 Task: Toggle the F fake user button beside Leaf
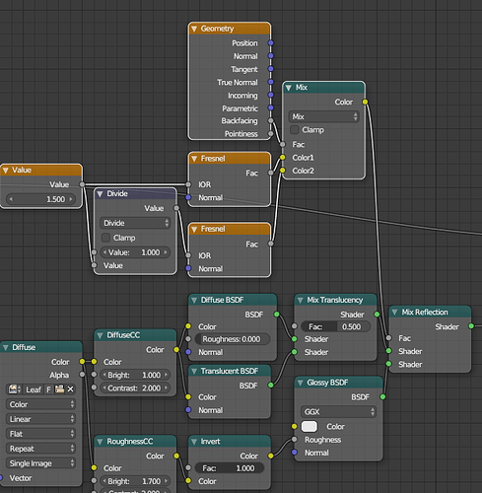49,389
